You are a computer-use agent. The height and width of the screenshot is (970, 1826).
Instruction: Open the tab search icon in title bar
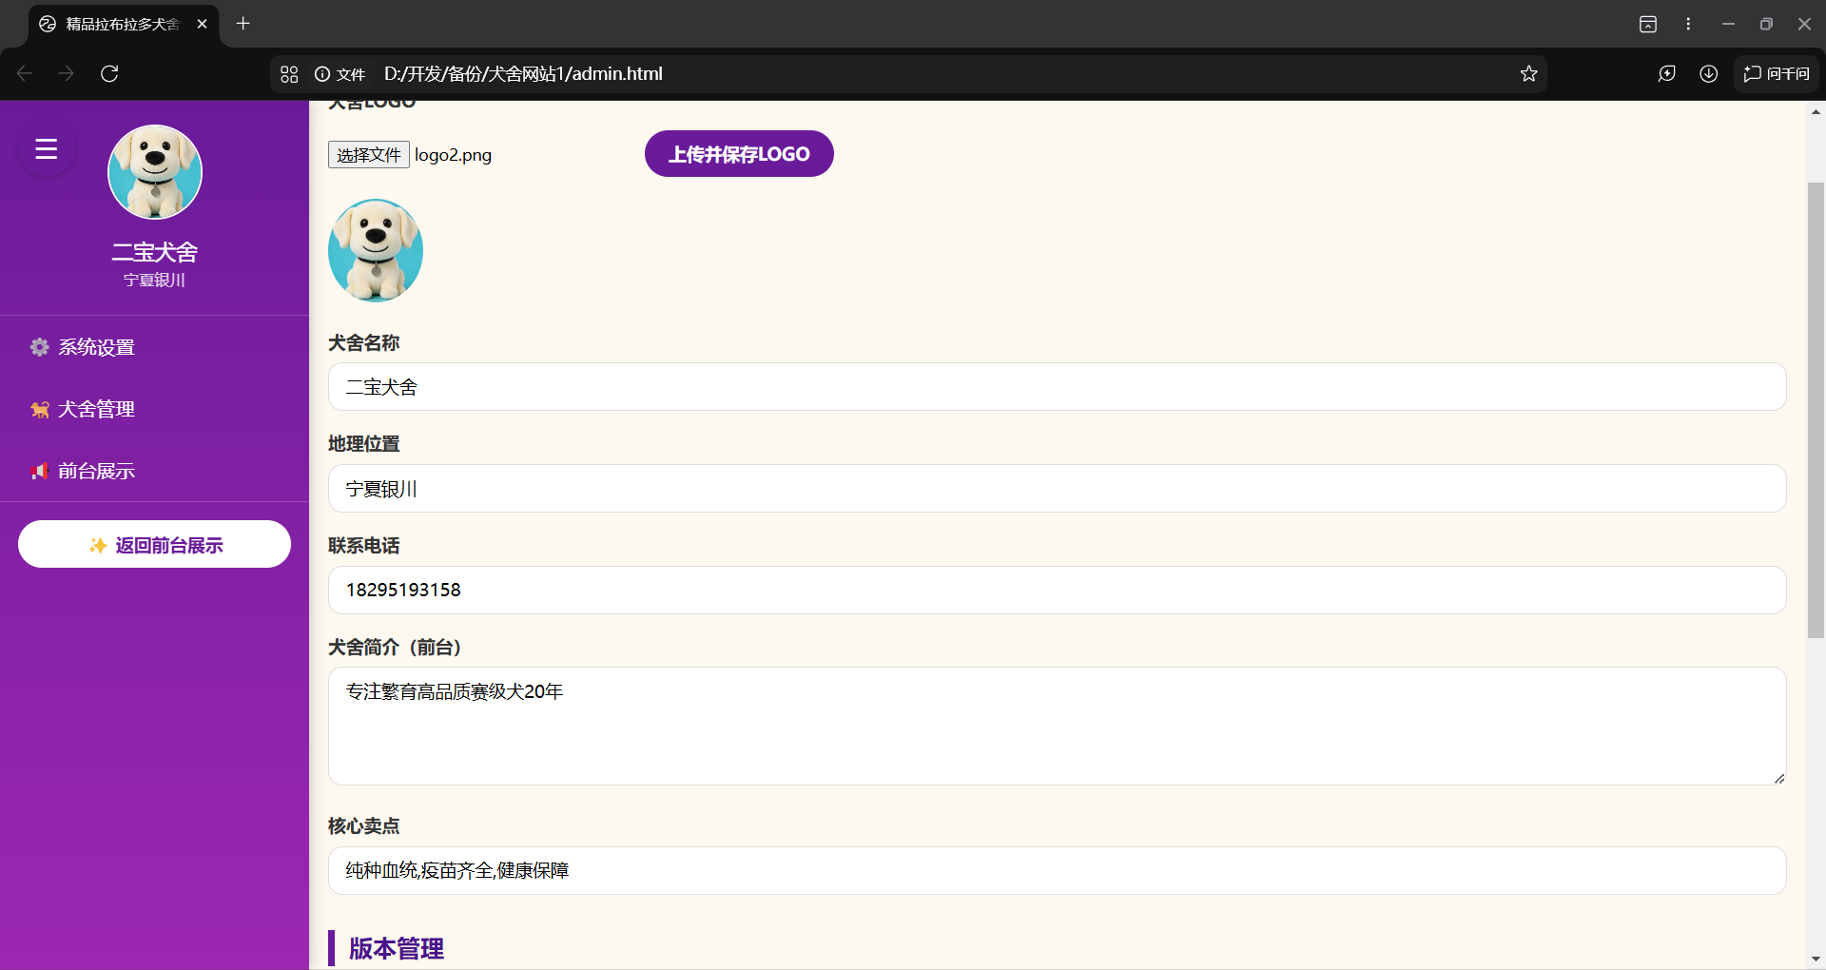[1648, 24]
